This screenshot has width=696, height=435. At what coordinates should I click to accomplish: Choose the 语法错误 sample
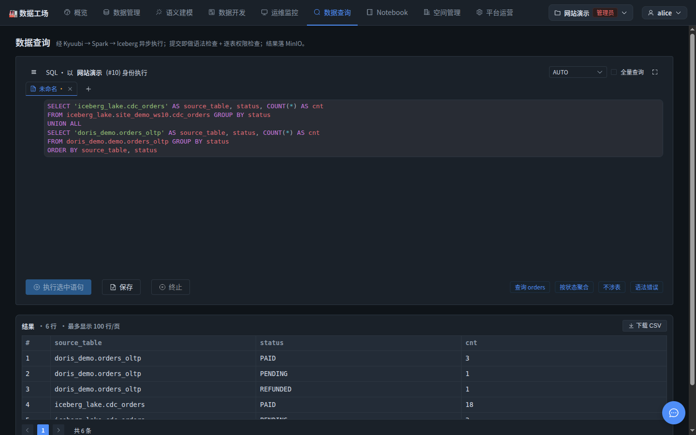pos(647,287)
